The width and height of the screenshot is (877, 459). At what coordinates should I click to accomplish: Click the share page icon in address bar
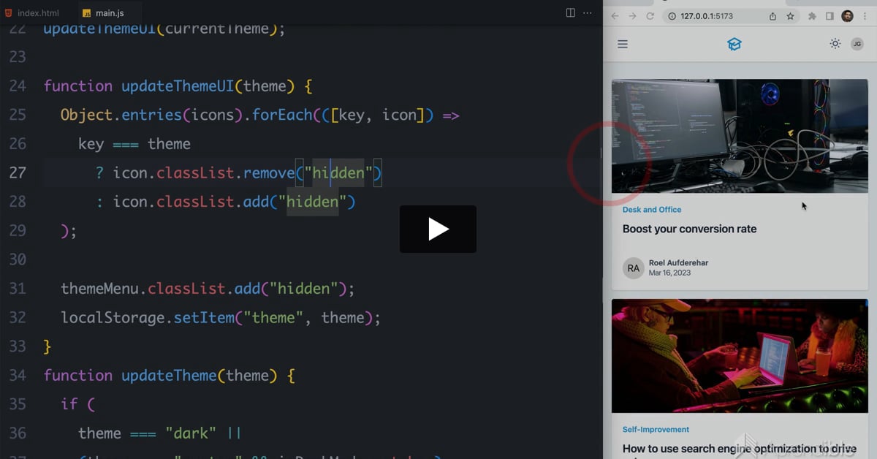pyautogui.click(x=772, y=16)
